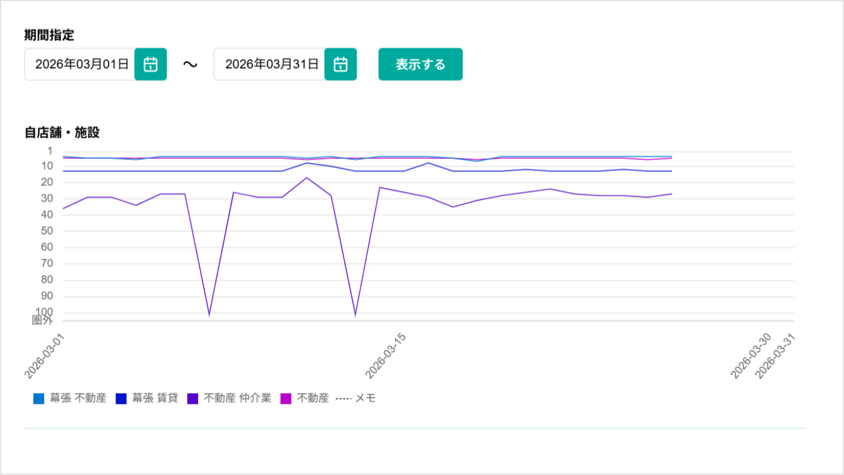Image resolution: width=844 pixels, height=475 pixels.
Task: Toggle magenta 不動産 legend swatch
Action: (x=286, y=399)
